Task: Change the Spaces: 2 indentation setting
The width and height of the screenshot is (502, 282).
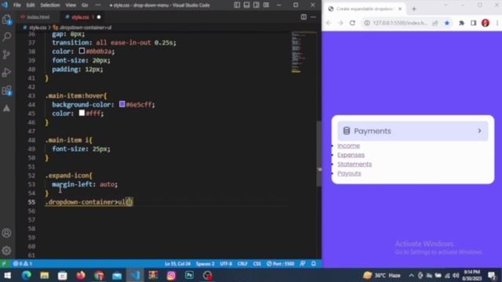Action: click(205, 264)
